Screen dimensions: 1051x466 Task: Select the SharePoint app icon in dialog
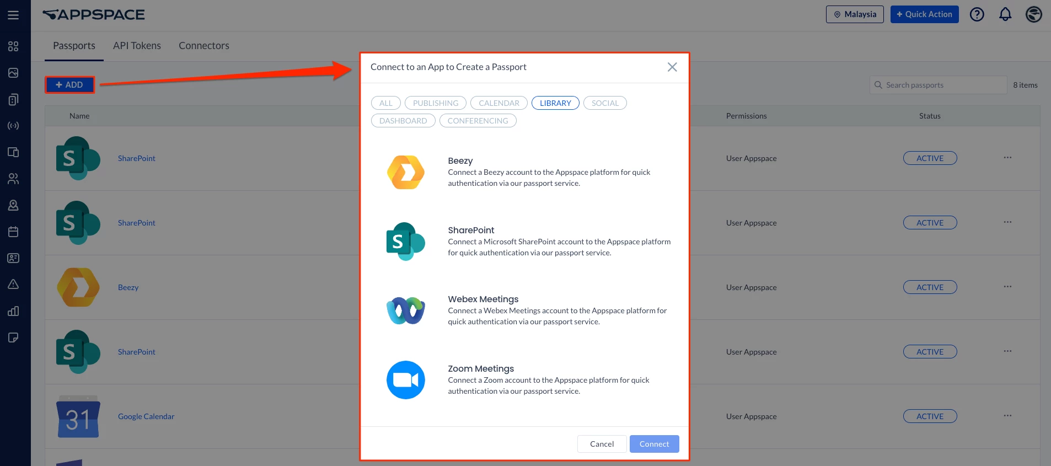coord(406,242)
